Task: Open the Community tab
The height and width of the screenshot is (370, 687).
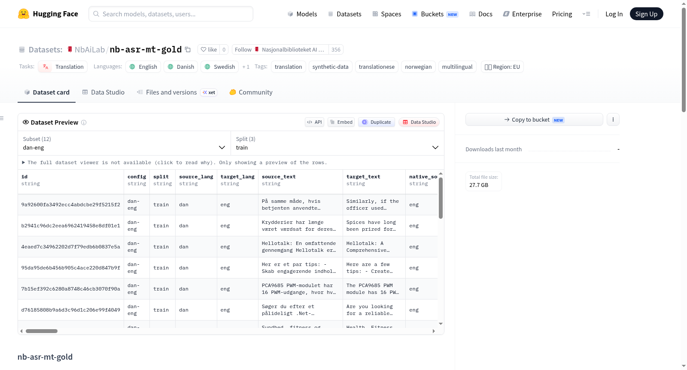Action: click(x=251, y=92)
